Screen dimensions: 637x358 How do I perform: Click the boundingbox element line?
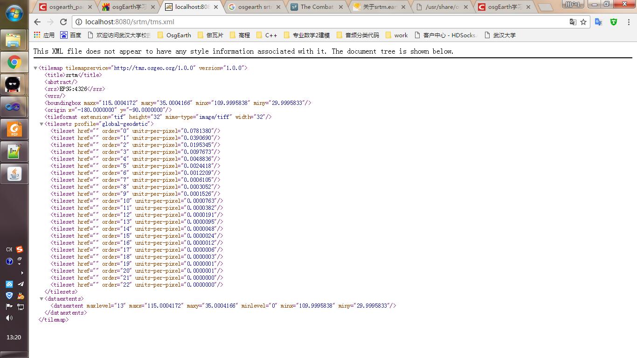coord(178,103)
